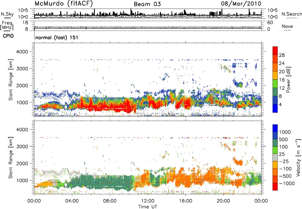Click the power panel 'Slant Range [km]' label
302x209 pixels.
[11, 80]
